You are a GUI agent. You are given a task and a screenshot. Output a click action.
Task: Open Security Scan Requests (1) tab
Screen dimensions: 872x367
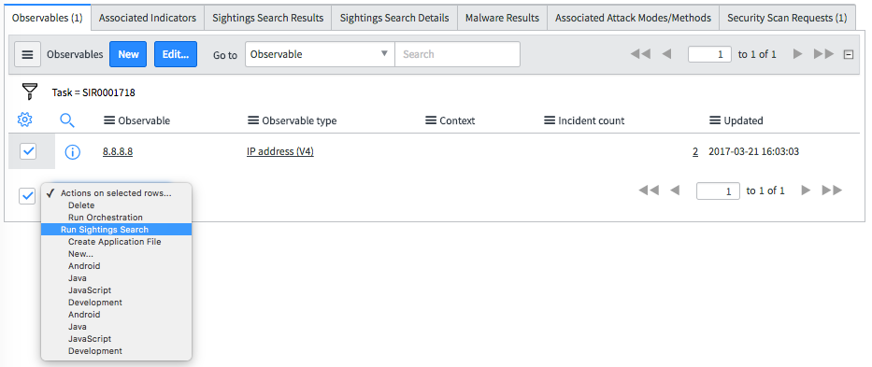(787, 18)
